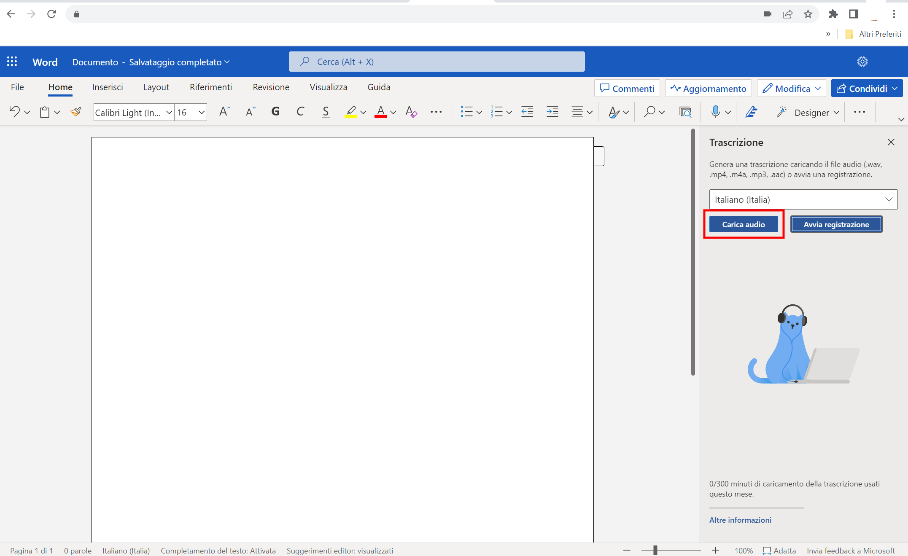Open the Altre informazioni link
The height and width of the screenshot is (556, 908).
click(740, 520)
